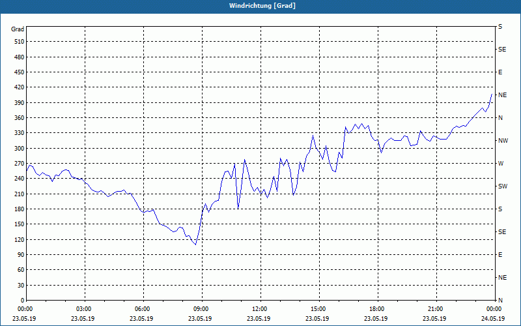Viewport: 521px width, 326px height.
Task: Click the 03:00 time label
Action: tap(85, 309)
